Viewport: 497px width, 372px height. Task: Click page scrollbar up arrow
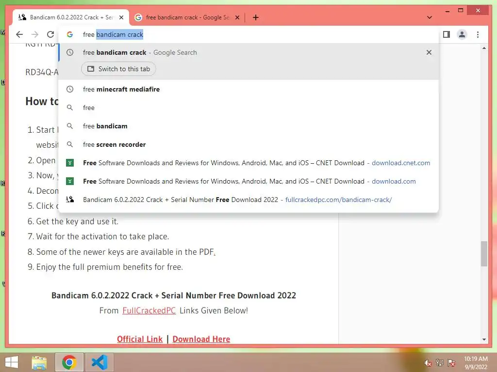click(484, 48)
